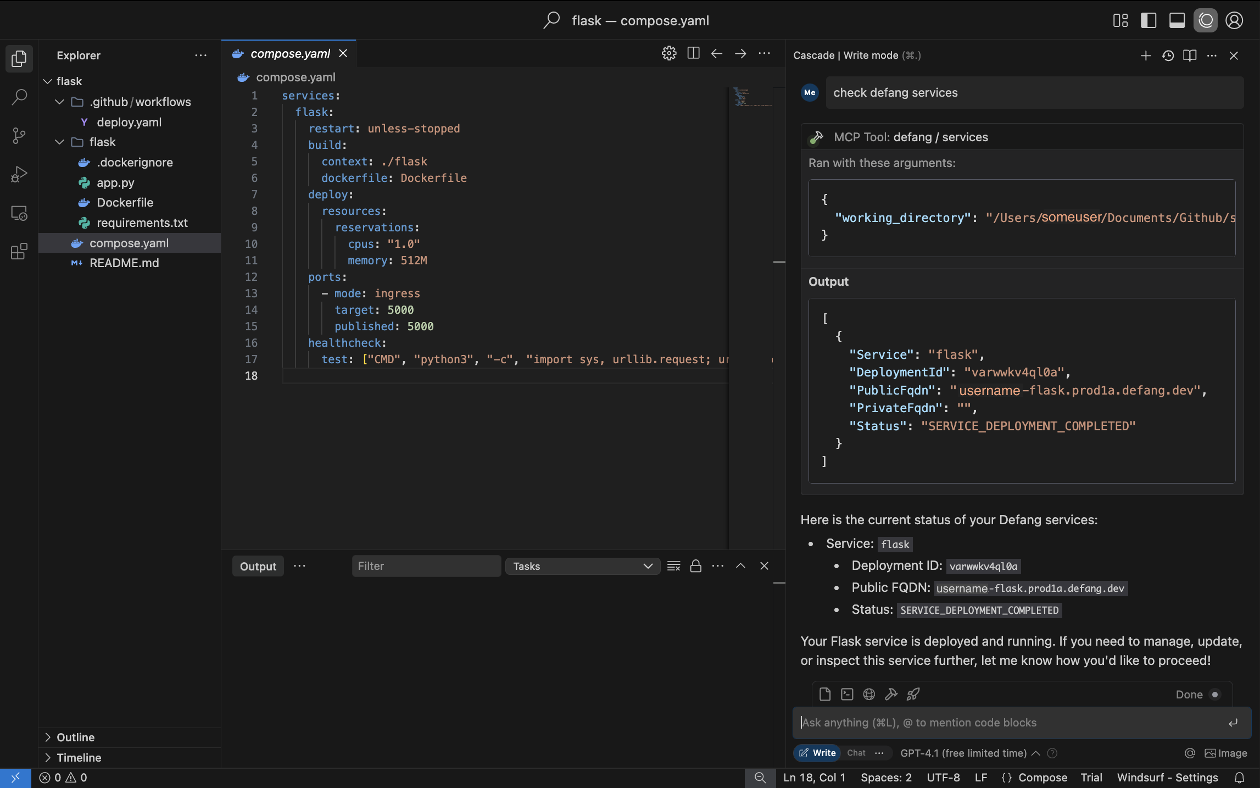Click the Cascade message input box

[x=1022, y=723]
